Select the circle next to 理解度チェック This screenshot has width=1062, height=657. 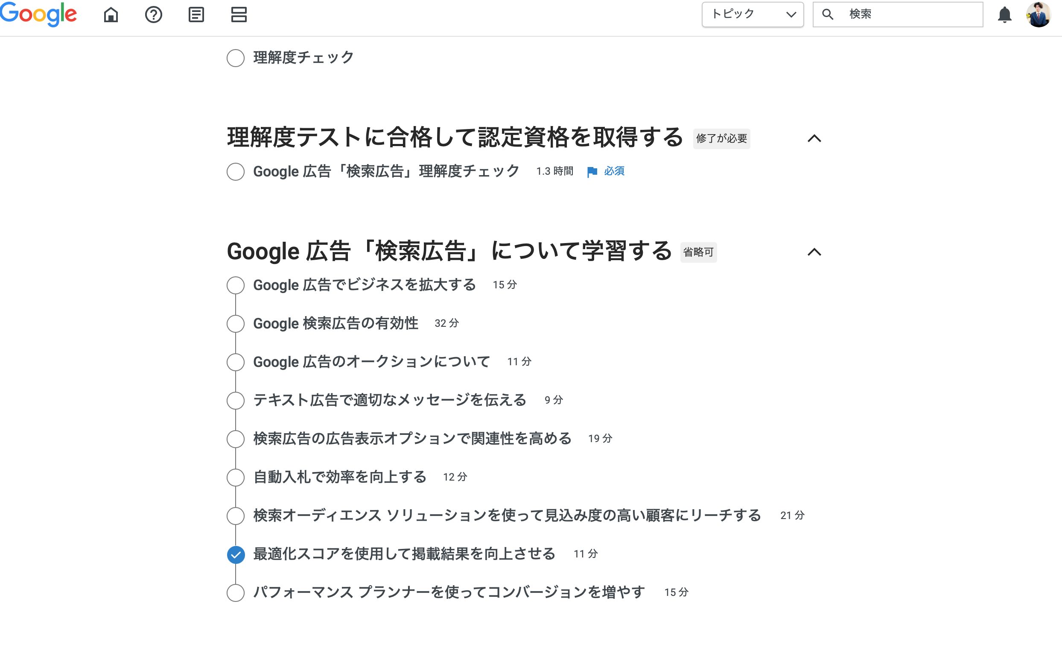236,58
